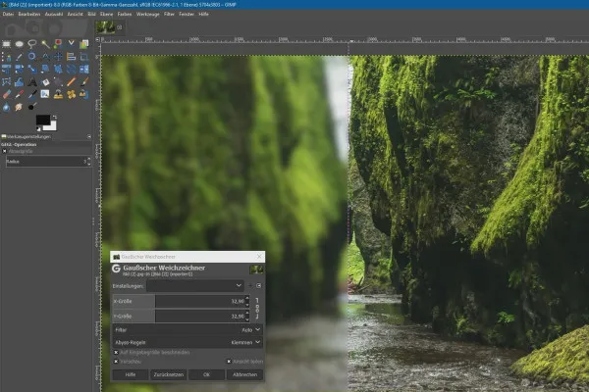This screenshot has width=589, height=392.
Task: Toggle Auf Eingabegröße beschneiden checkbox
Action: click(x=116, y=352)
